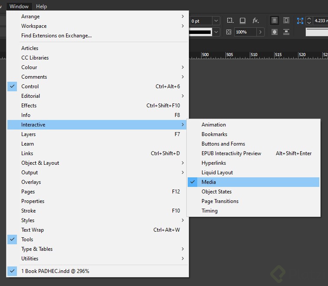Screen dimensions: 328x286
Task: Open the Effects panel entry
Action: tap(98, 106)
